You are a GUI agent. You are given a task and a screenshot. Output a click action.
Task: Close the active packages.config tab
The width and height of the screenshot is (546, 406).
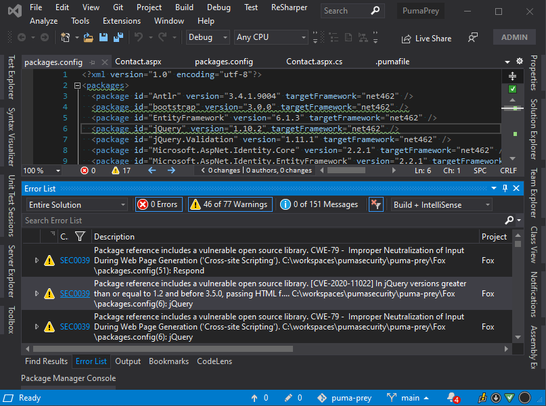coord(104,62)
